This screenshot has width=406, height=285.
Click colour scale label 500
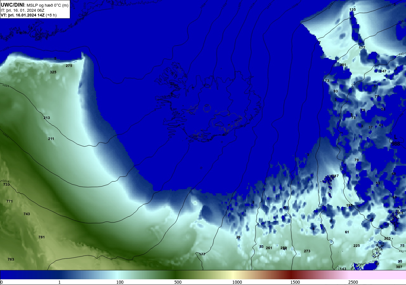coord(178,282)
